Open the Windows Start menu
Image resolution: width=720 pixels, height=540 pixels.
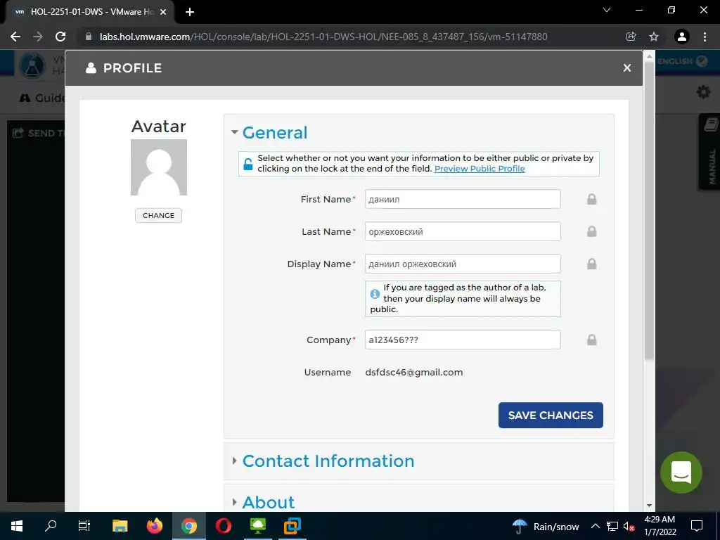click(x=17, y=526)
